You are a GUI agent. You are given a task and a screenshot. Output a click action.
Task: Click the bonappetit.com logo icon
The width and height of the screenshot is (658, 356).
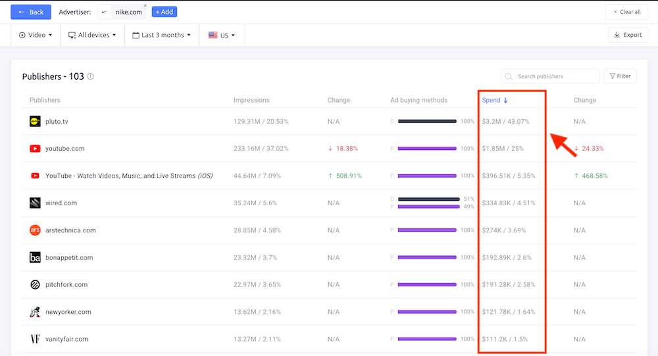click(x=35, y=257)
